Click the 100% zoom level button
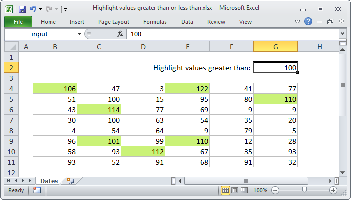Screen dimensions: 351x200 coord(260,190)
